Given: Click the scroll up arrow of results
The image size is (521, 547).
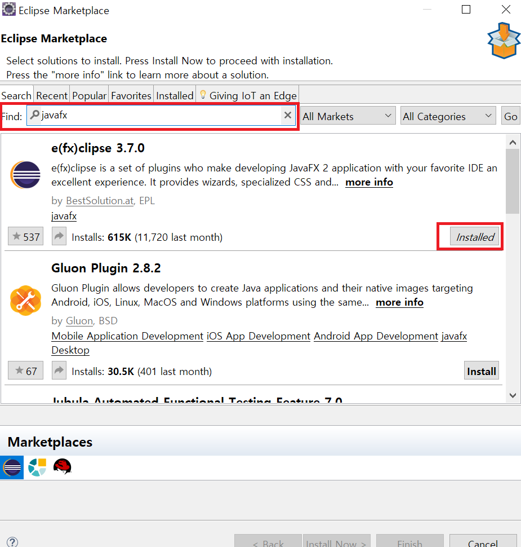Looking at the screenshot, I should 513,142.
